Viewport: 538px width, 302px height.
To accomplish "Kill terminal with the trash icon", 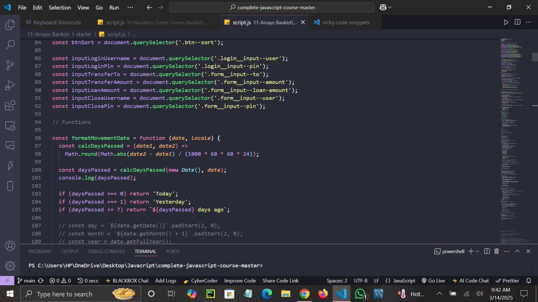I will 497,251.
